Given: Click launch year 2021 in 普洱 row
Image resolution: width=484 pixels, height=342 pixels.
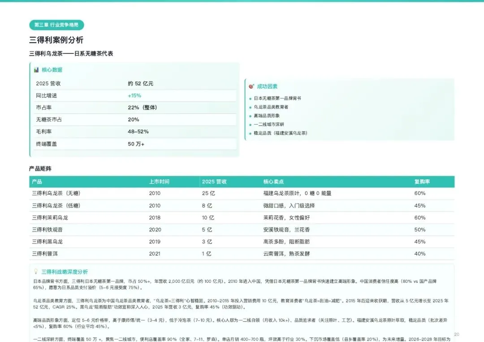Looking at the screenshot, I should pos(155,254).
